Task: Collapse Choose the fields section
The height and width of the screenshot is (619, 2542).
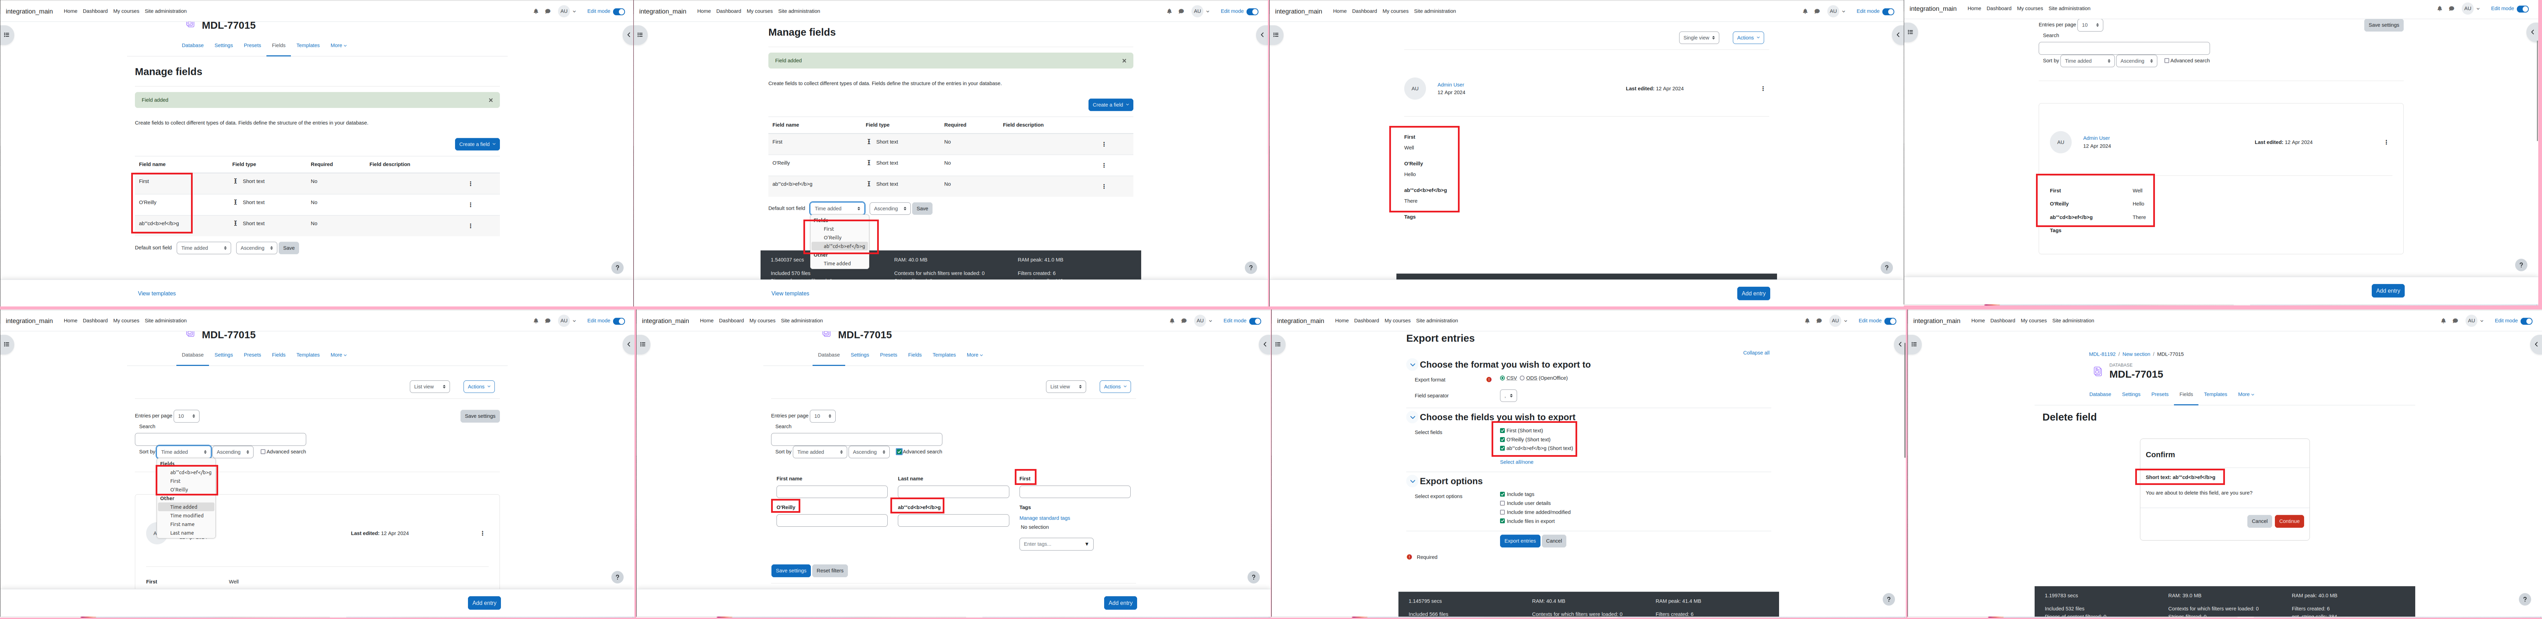Action: 1412,417
